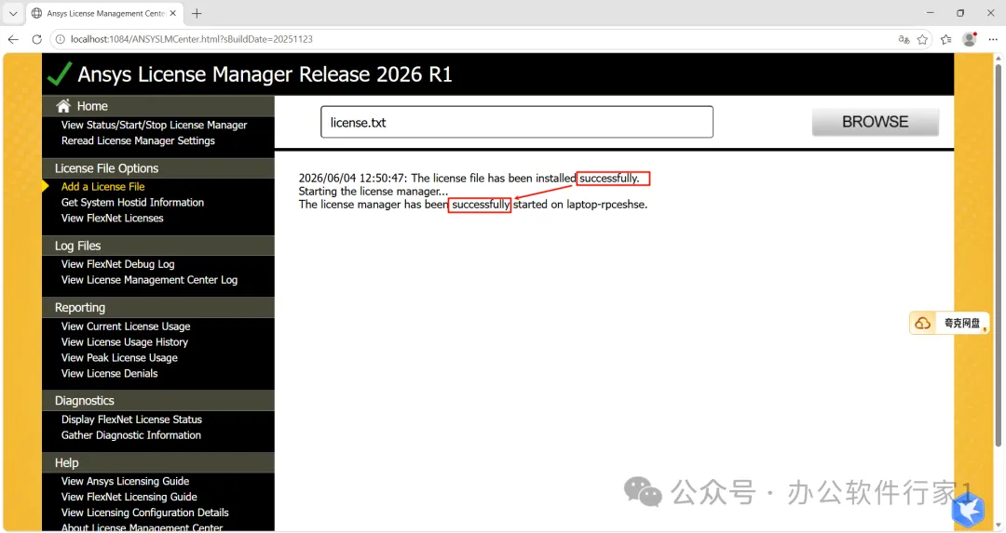Restore down the browser window
The width and height of the screenshot is (1006, 533).
tap(960, 13)
